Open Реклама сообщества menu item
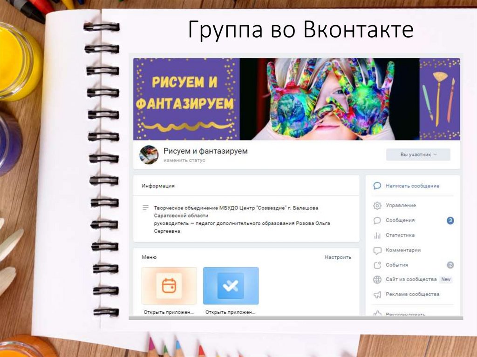The image size is (477, 357). [x=413, y=294]
